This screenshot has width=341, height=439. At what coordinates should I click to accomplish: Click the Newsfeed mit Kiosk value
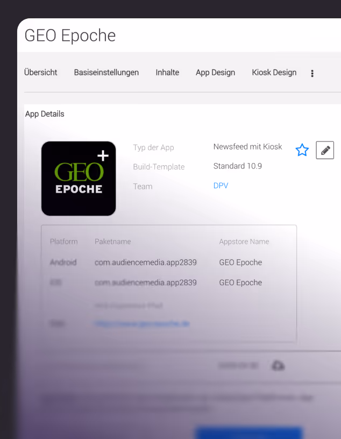click(x=248, y=147)
